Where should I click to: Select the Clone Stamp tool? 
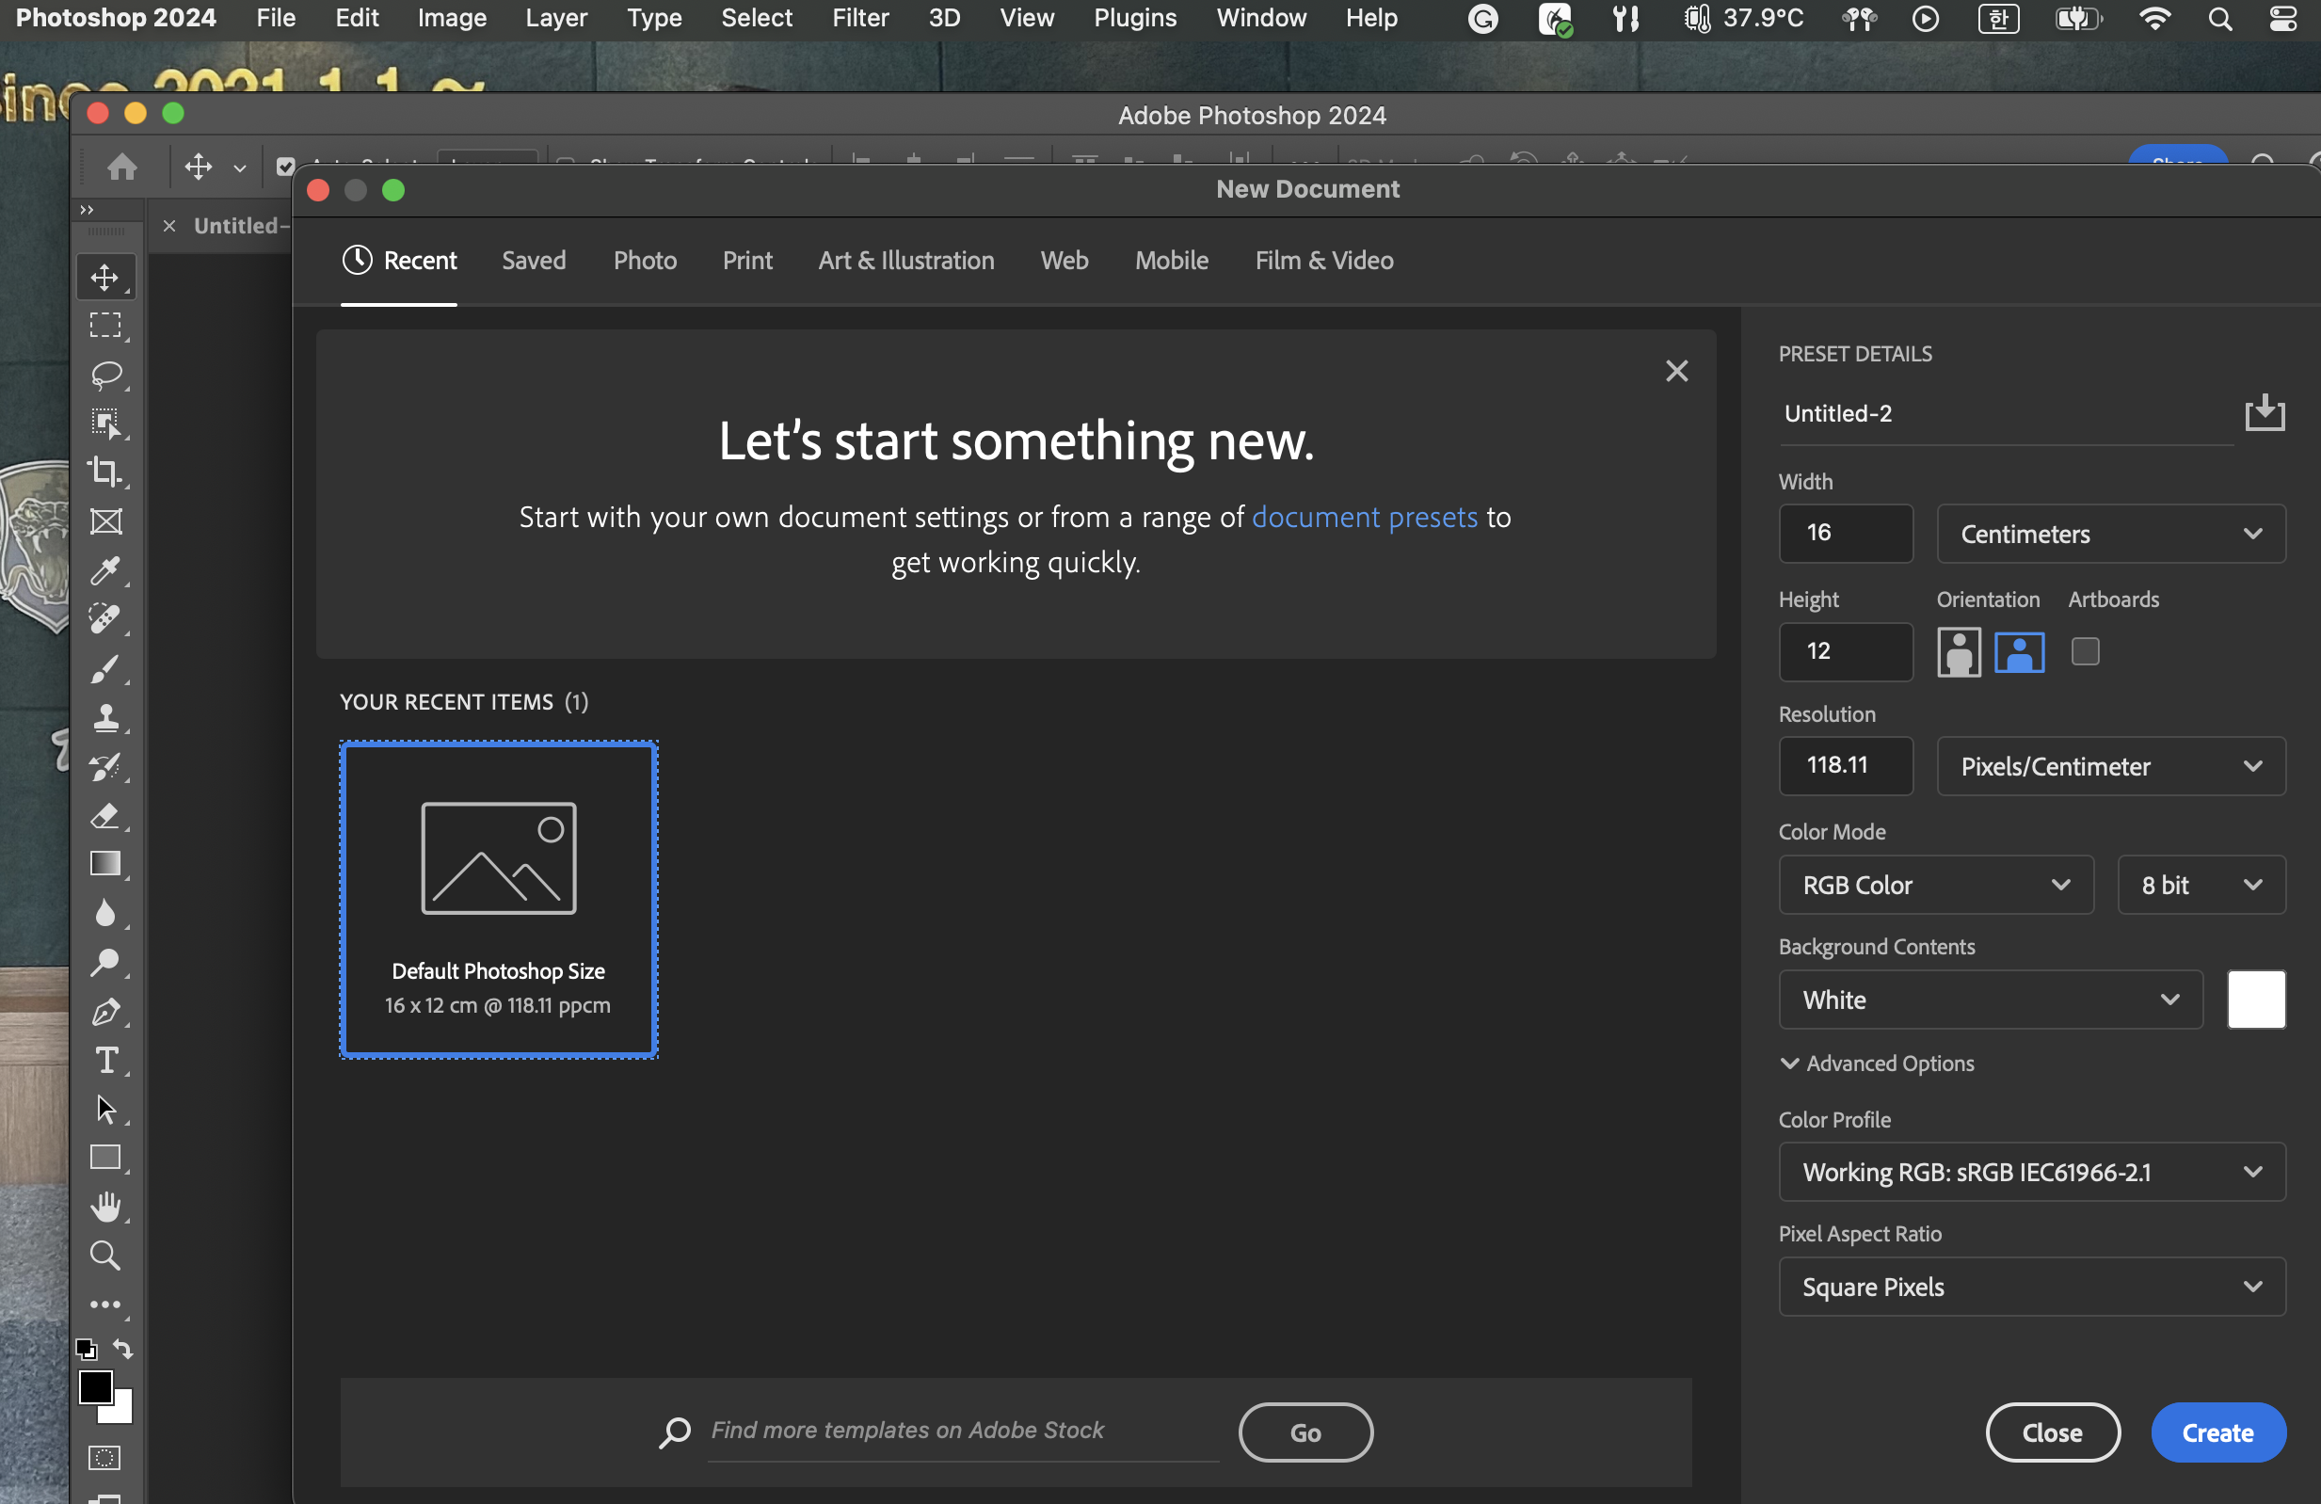[105, 718]
